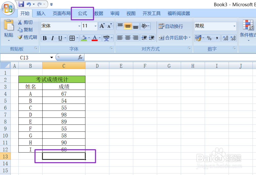The height and width of the screenshot is (175, 256).
Task: Select column C header
Action: click(64, 66)
